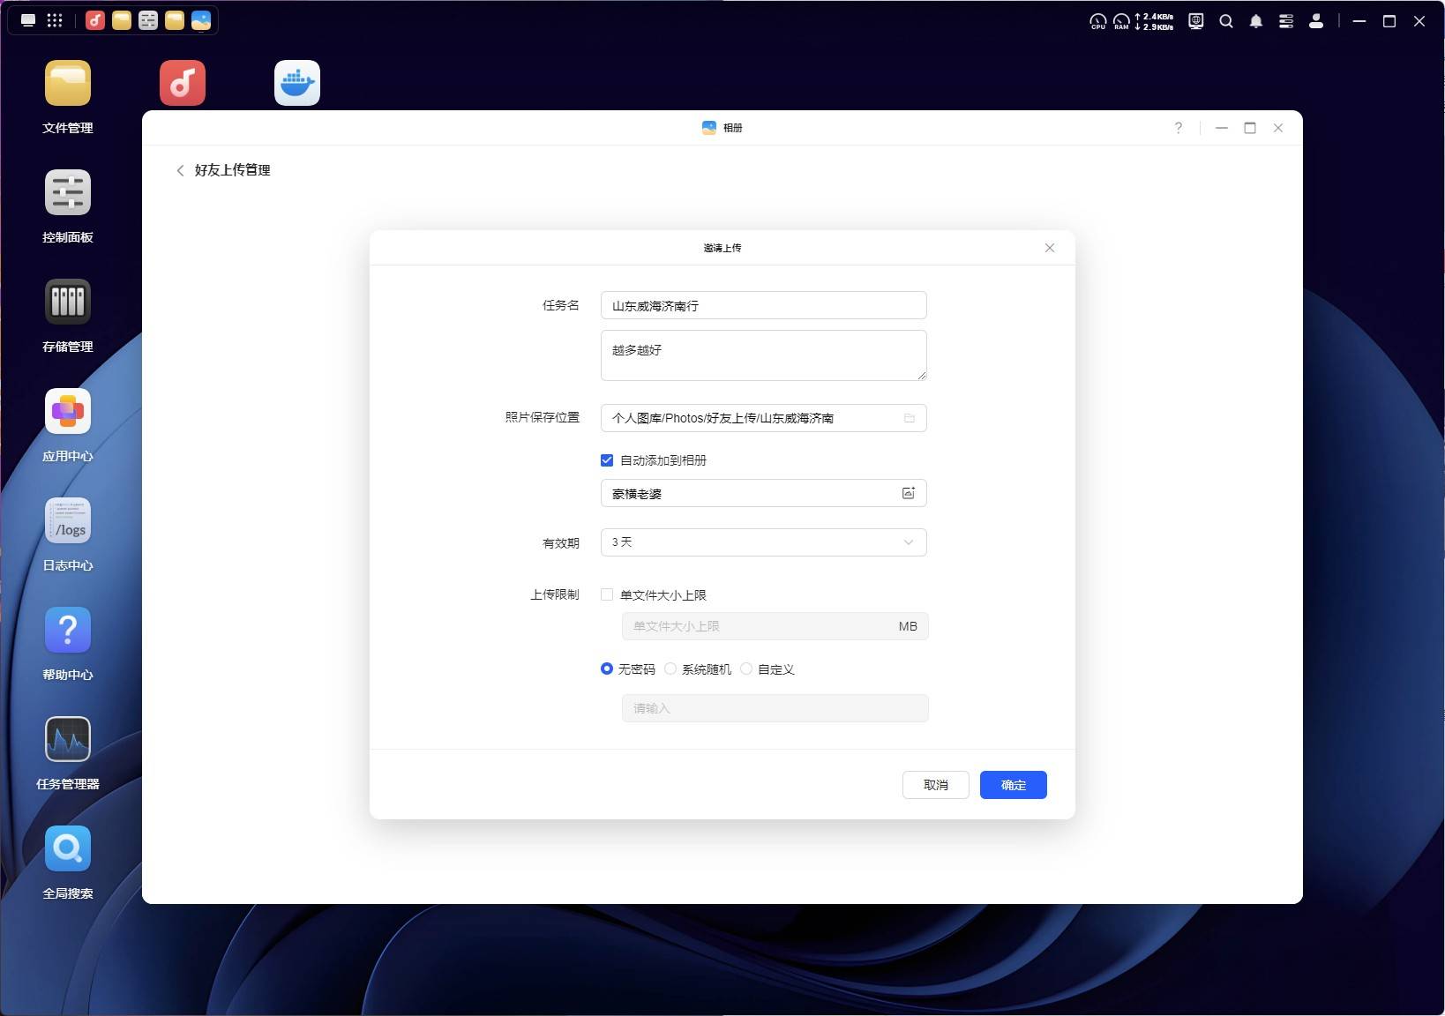
Task: Open global search from the system tray
Action: (1226, 20)
